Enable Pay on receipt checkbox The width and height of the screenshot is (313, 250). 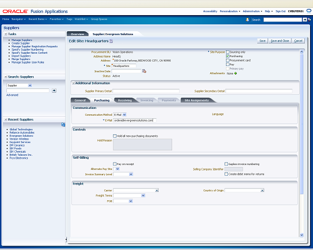tap(114, 164)
